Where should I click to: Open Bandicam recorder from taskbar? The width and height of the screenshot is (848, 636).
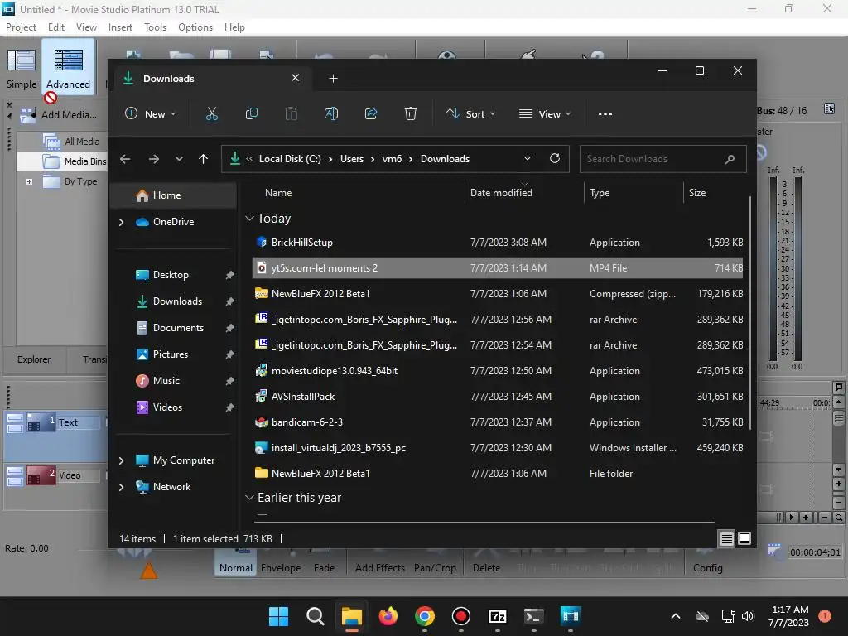460,616
